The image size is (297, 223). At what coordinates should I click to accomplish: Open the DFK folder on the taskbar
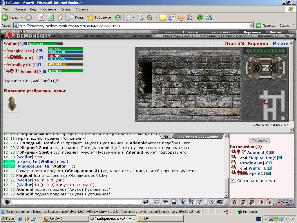[x=160, y=219]
